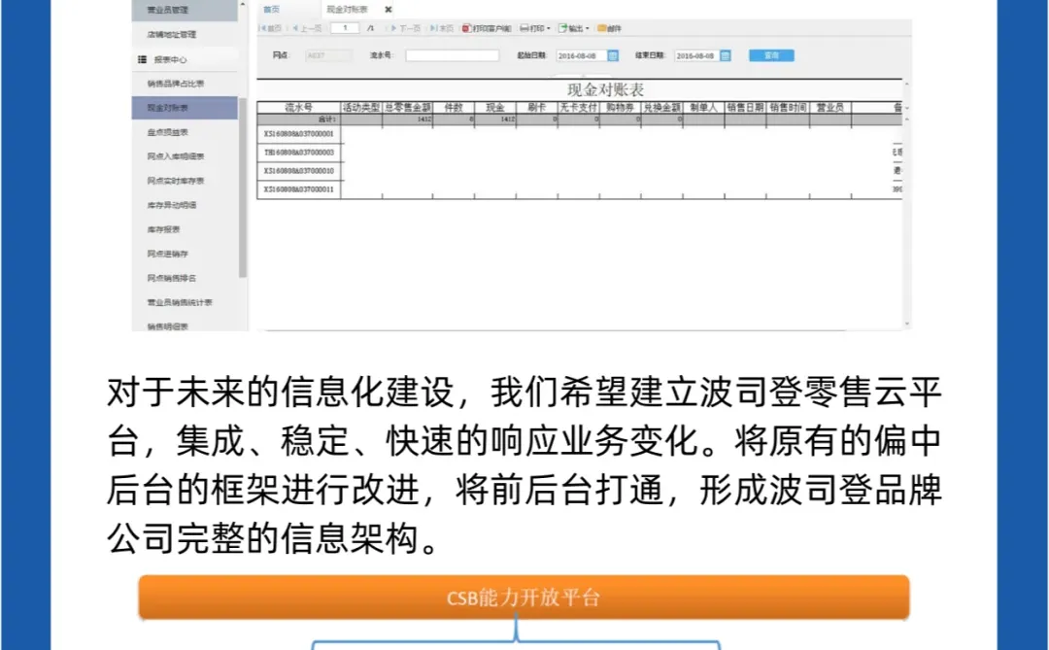Open the 结束日期 calendar picker icon
The height and width of the screenshot is (650, 1049).
[727, 54]
